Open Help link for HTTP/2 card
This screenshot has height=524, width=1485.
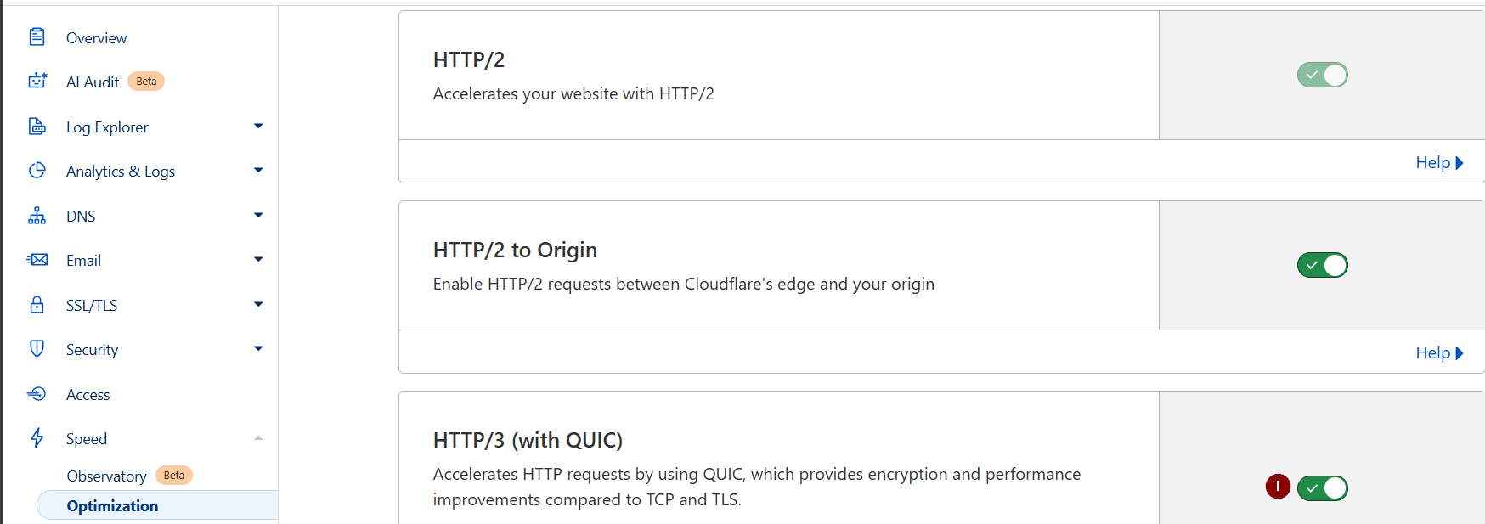tap(1439, 162)
